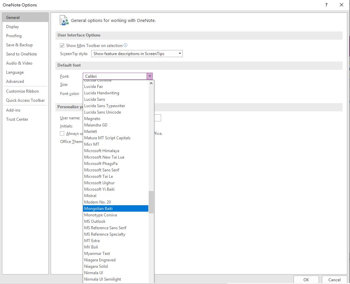The height and width of the screenshot is (284, 350).
Task: Pick MT Extra in font list
Action: pos(116,241)
